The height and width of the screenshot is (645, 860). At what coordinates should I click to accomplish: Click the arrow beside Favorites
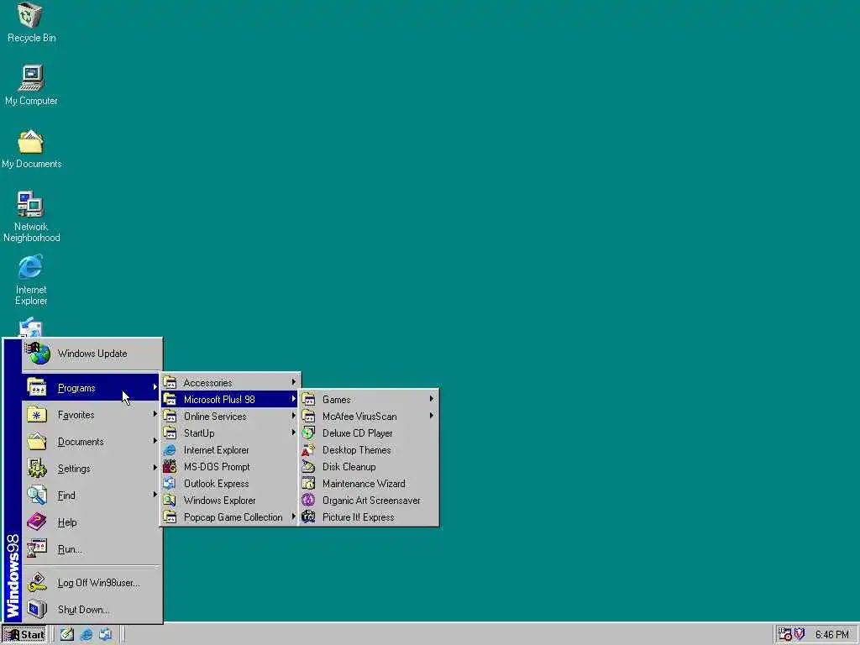[x=155, y=415]
